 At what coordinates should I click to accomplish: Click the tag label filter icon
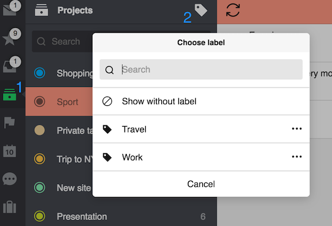click(201, 10)
